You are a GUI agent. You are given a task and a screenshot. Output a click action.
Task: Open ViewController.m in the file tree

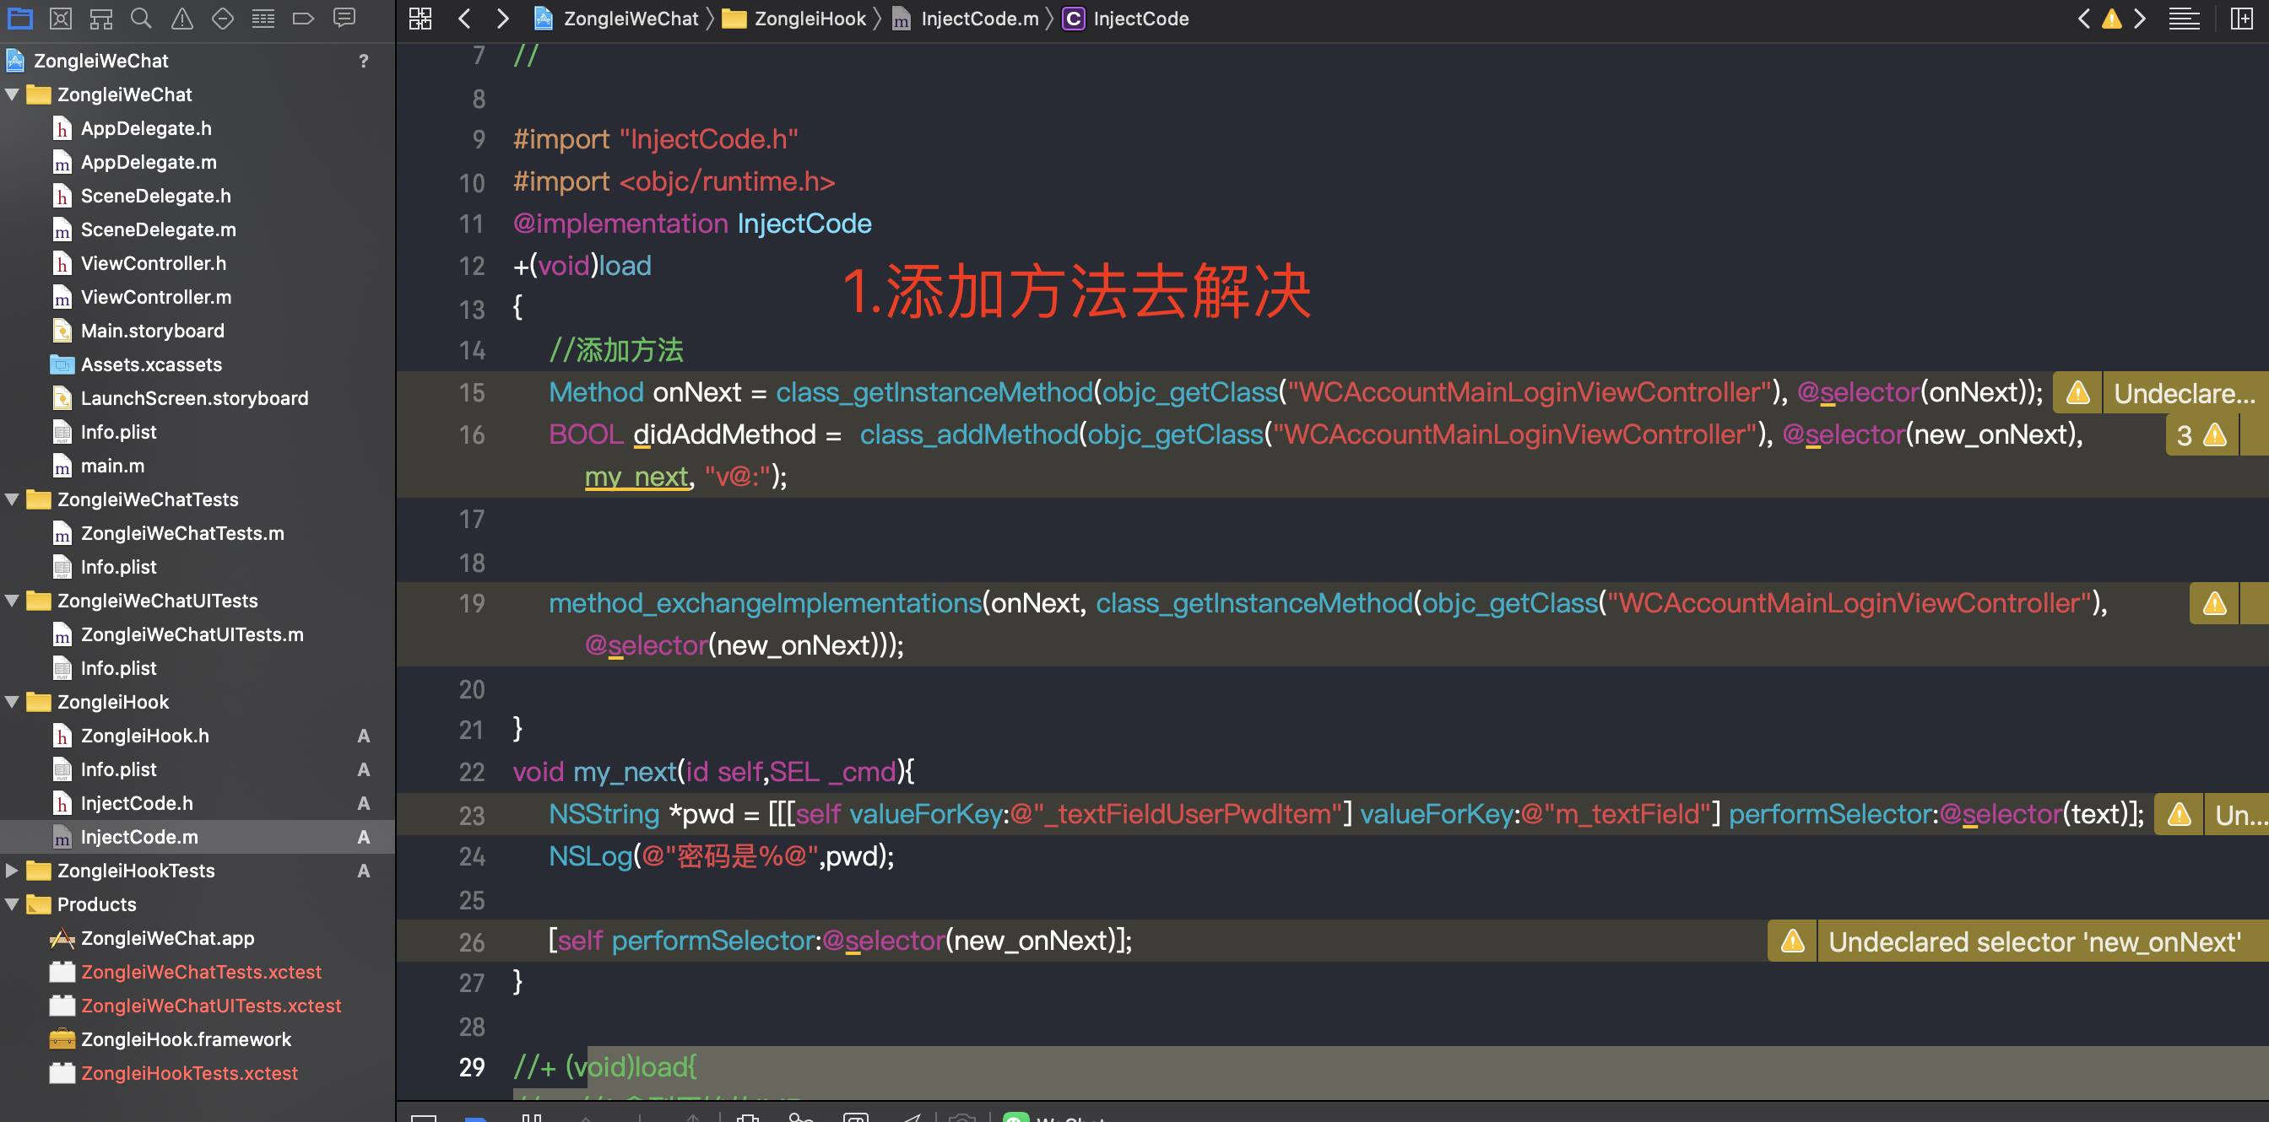(x=156, y=298)
